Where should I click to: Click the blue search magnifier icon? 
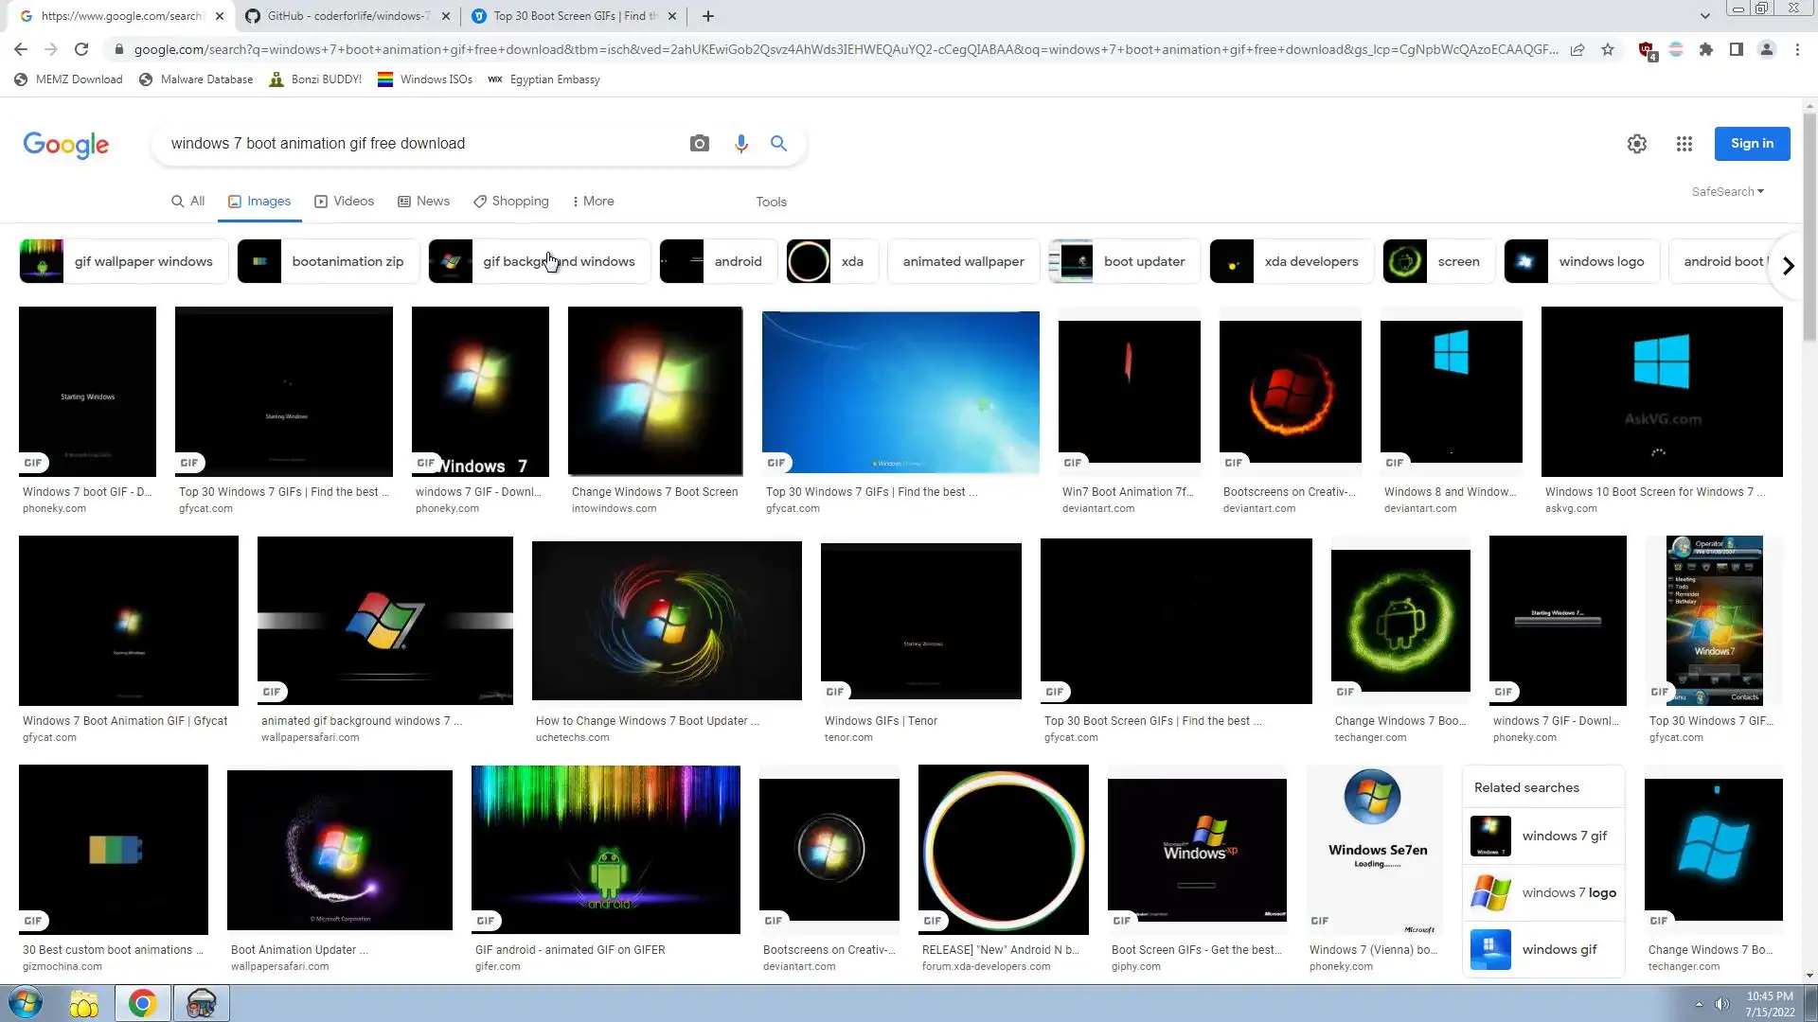(x=778, y=144)
